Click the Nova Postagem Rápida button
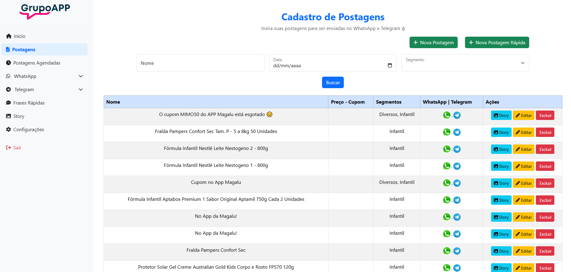This screenshot has height=272, width=571. [x=497, y=43]
